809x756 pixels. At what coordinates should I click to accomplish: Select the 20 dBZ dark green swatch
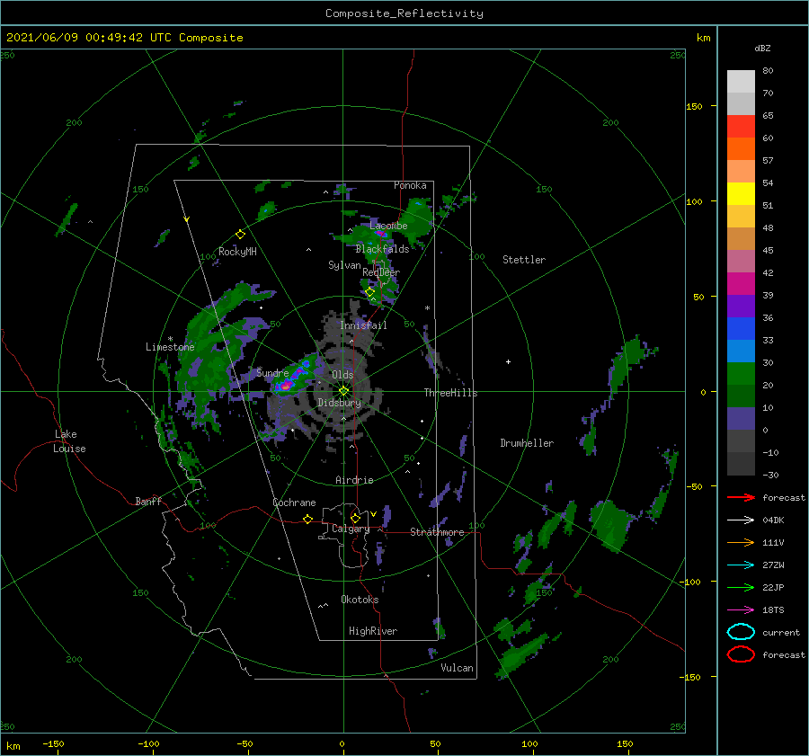coord(741,396)
